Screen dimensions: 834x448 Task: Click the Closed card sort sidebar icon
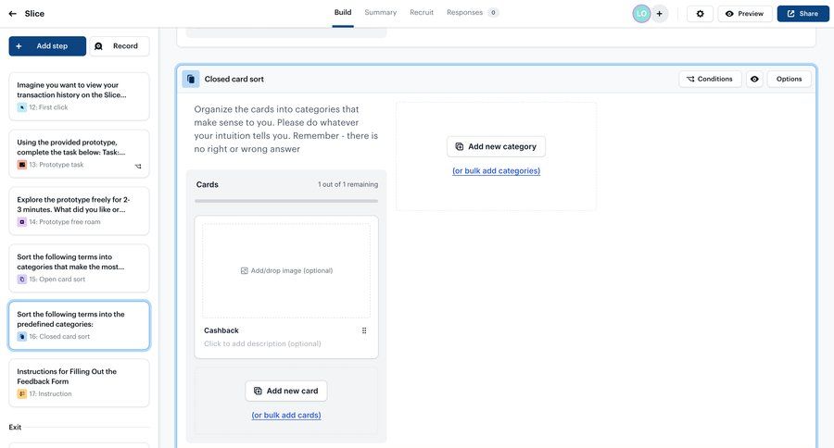click(x=22, y=337)
